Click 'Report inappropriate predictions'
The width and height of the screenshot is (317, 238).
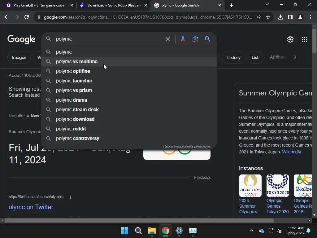pos(187,146)
